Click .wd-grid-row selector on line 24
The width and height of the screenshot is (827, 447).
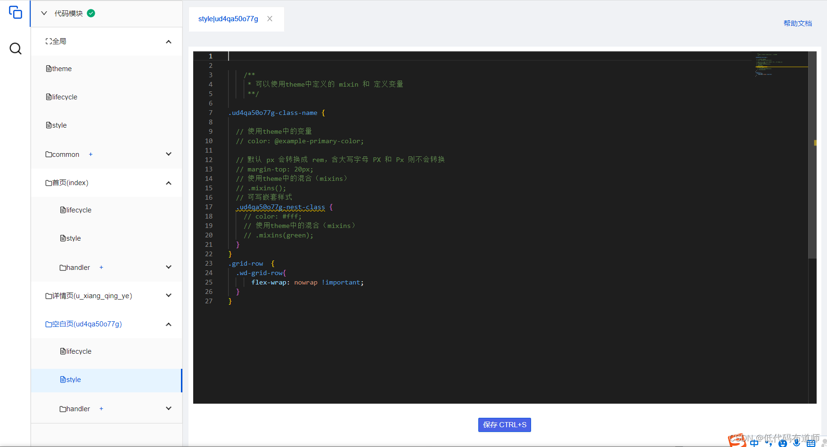click(x=260, y=273)
